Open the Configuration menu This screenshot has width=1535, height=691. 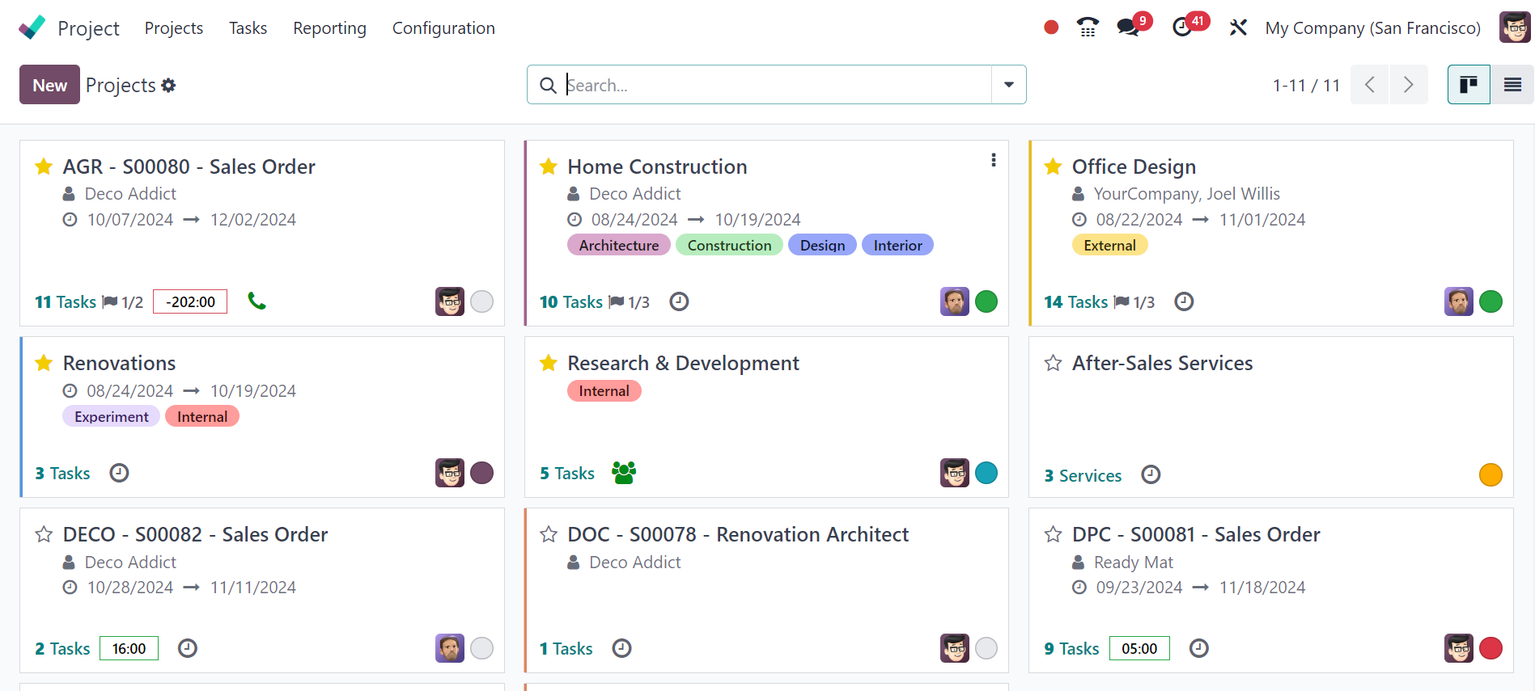443,27
